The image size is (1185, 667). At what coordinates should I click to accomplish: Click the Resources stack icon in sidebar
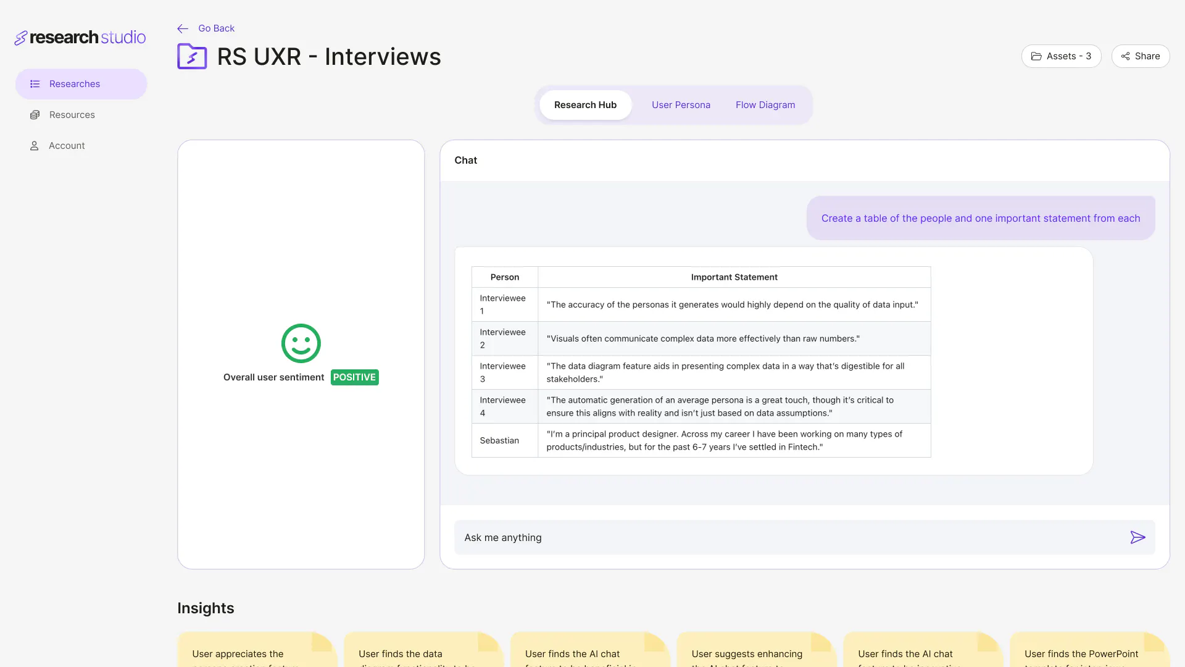(x=35, y=115)
